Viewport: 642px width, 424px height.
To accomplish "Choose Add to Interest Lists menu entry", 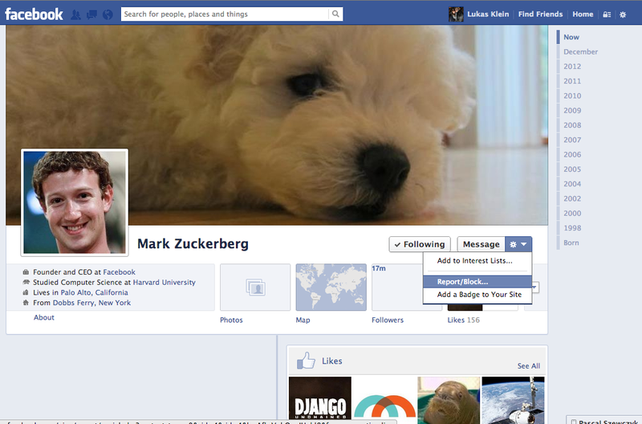I will click(477, 260).
